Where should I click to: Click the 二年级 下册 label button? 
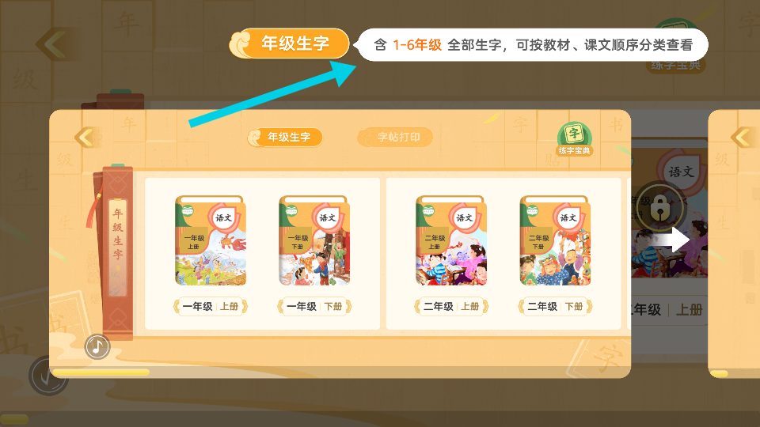556,307
